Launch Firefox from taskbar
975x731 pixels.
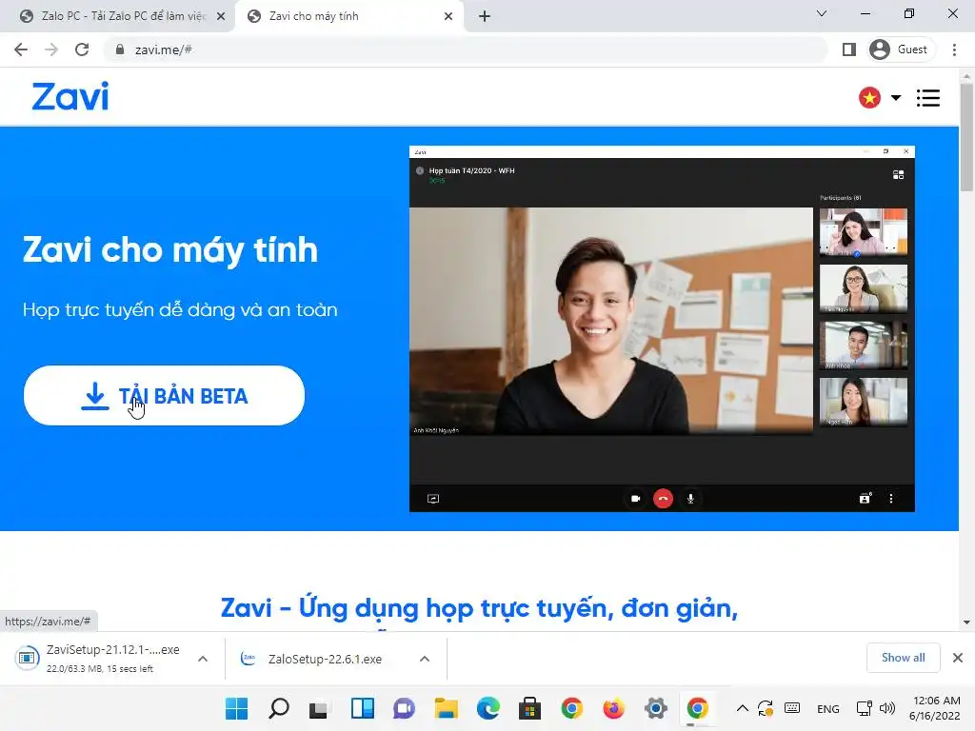pyautogui.click(x=614, y=708)
